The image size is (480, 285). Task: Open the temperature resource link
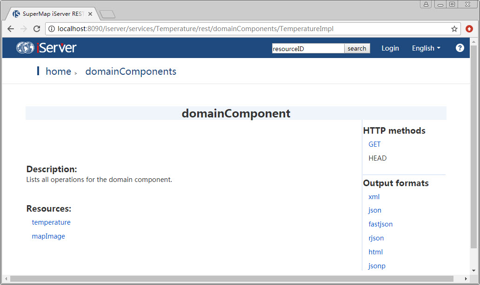coord(51,222)
